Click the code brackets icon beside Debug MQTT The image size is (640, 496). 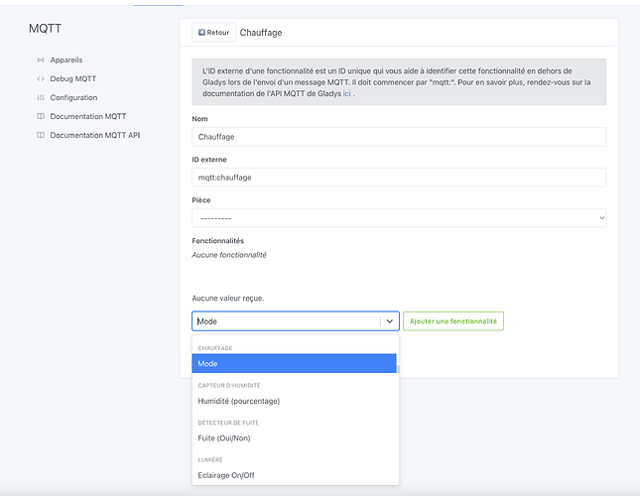[x=41, y=78]
